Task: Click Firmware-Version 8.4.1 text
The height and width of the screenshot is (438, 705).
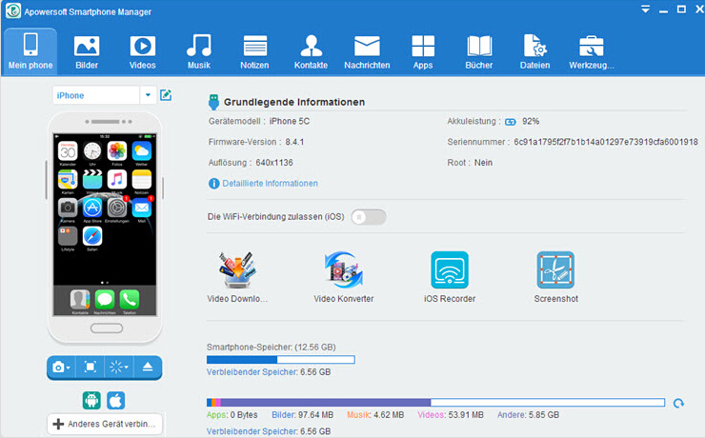Action: click(256, 142)
